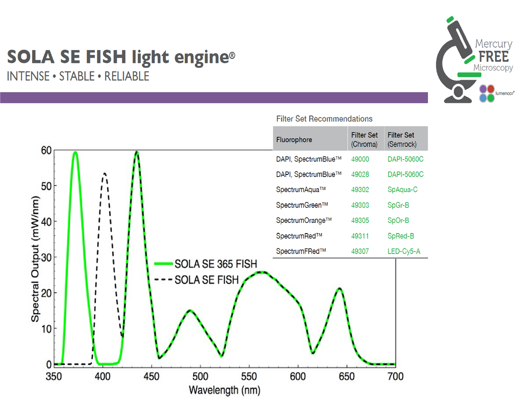Click the Wavelength (nm) axis label
Screen dimensions: 529x406
click(224, 390)
